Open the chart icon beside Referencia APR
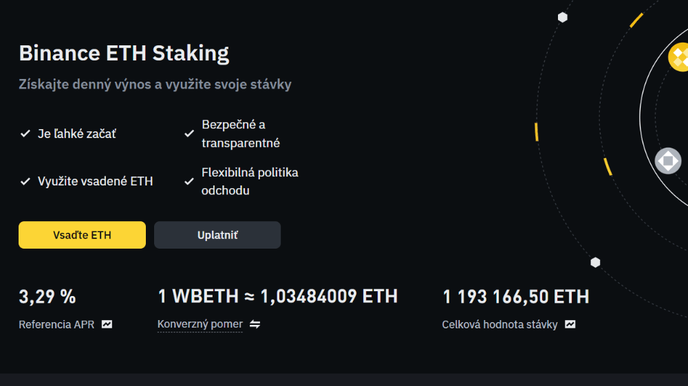 [107, 324]
